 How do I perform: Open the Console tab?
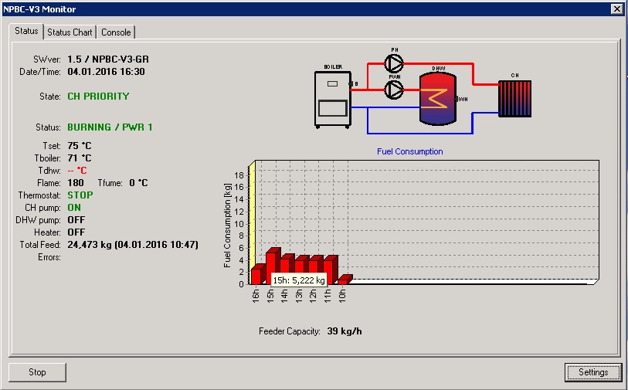click(x=116, y=32)
